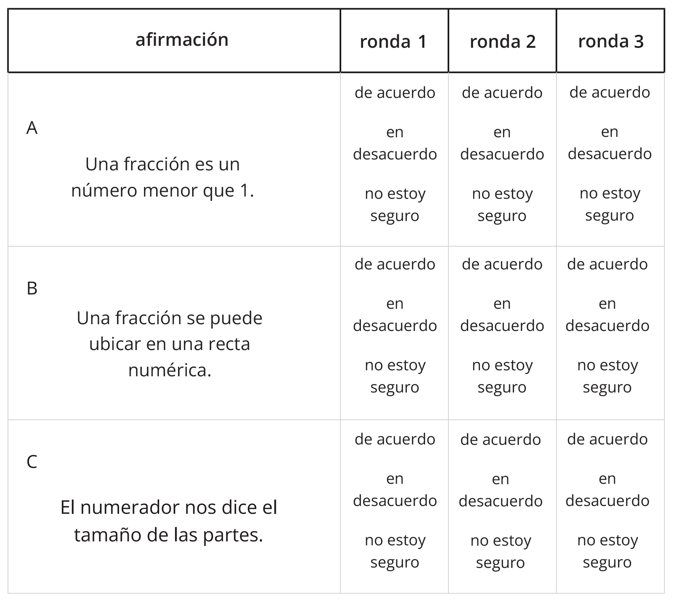Screen dimensions: 673x603
Task: Click the 'ronda 2' column header
Action: [502, 42]
